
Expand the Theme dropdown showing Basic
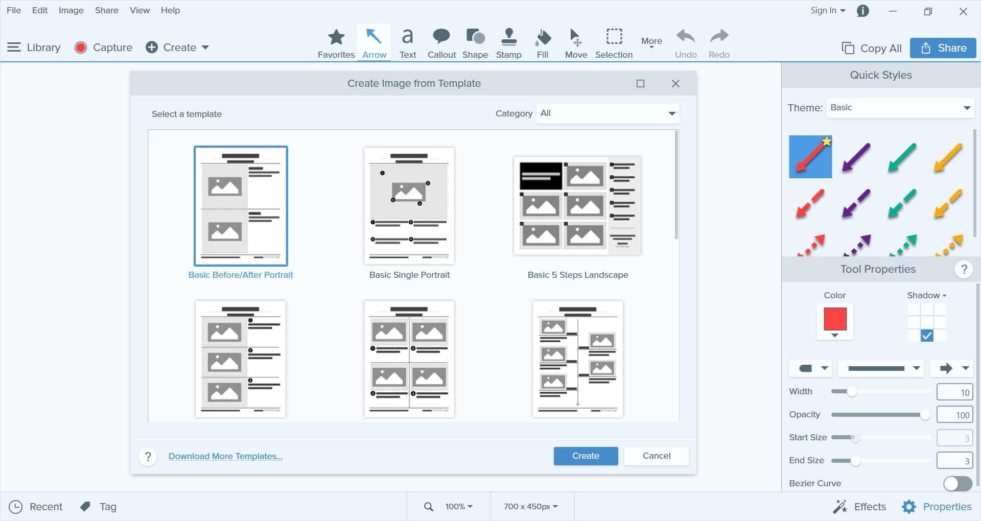(x=900, y=108)
